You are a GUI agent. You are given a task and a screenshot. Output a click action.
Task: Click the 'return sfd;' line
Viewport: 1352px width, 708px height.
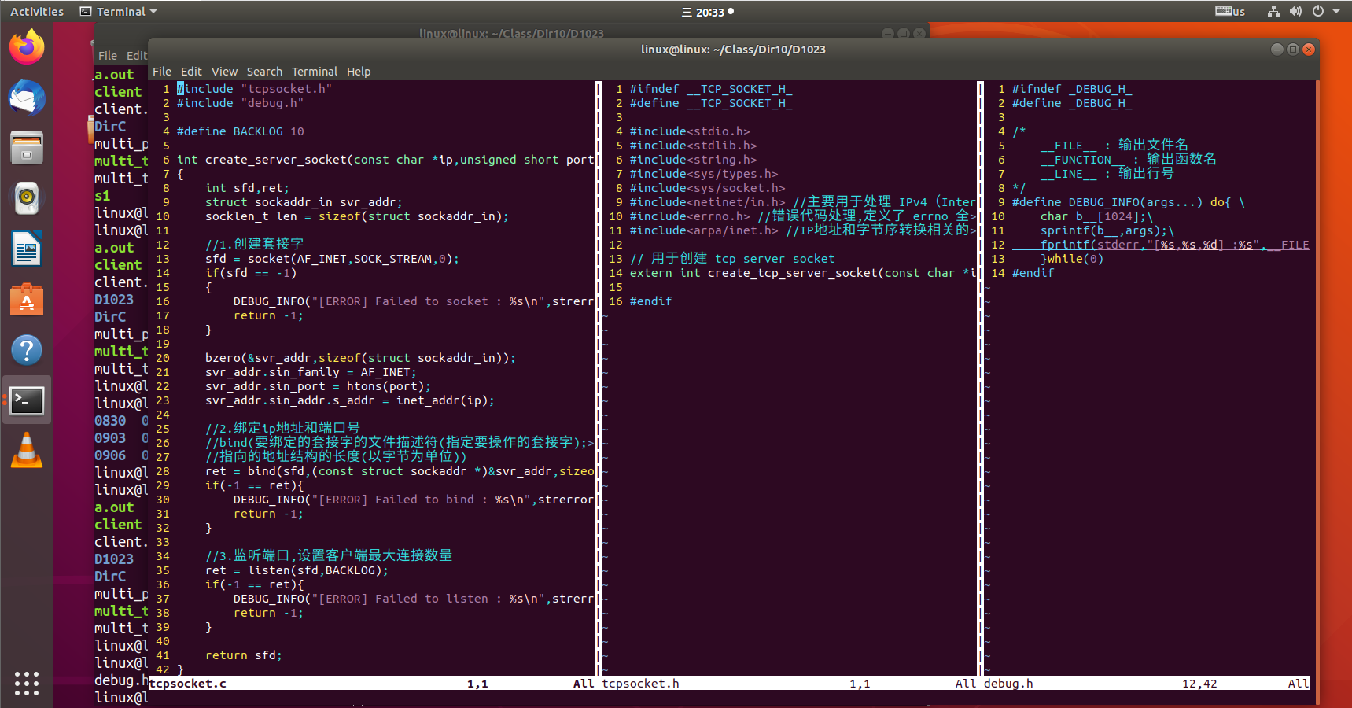click(243, 655)
